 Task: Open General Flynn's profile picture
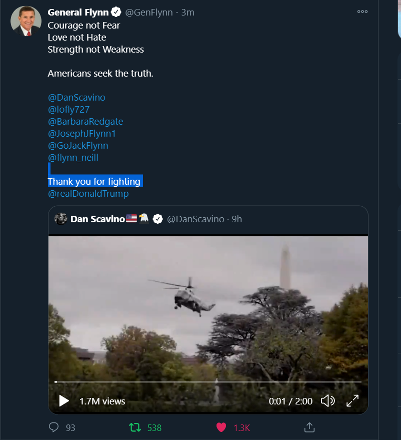point(26,21)
